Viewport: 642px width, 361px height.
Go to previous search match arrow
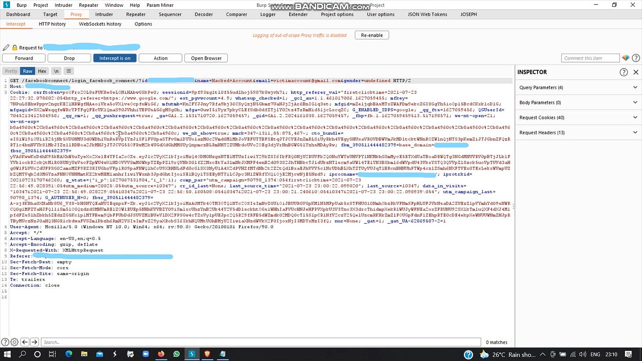click(x=25, y=342)
